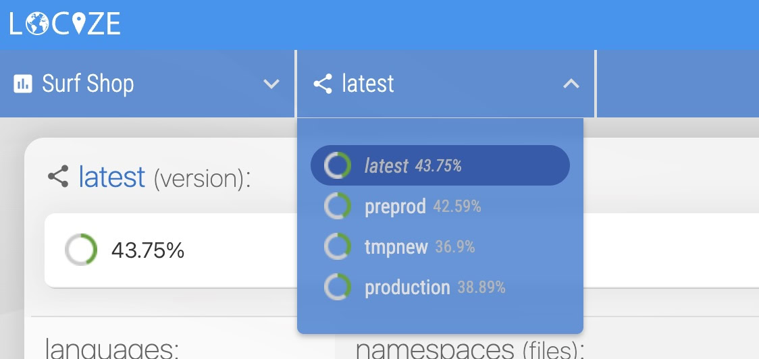Click the blue latest link in heading
Viewport: 759px width, 359px height.
[111, 177]
